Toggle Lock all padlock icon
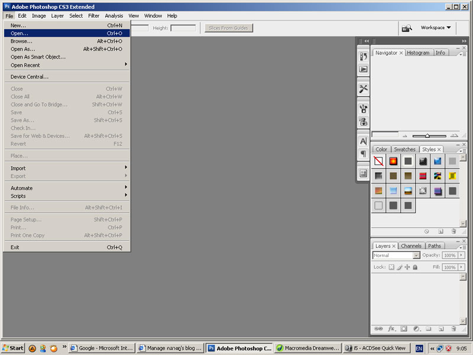The image size is (473, 355). [x=415, y=267]
